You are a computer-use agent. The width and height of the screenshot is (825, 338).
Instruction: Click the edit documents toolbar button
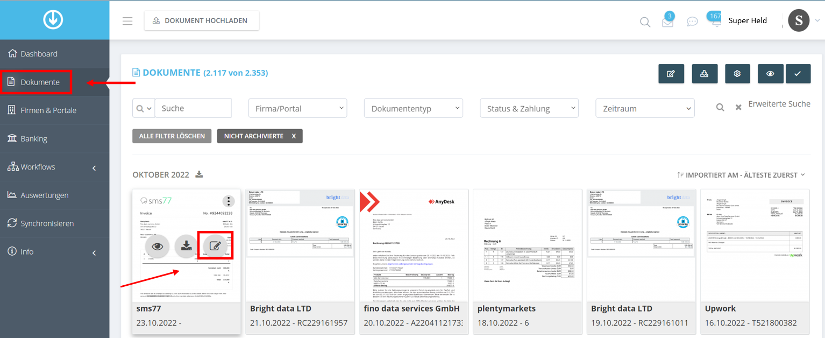point(671,74)
